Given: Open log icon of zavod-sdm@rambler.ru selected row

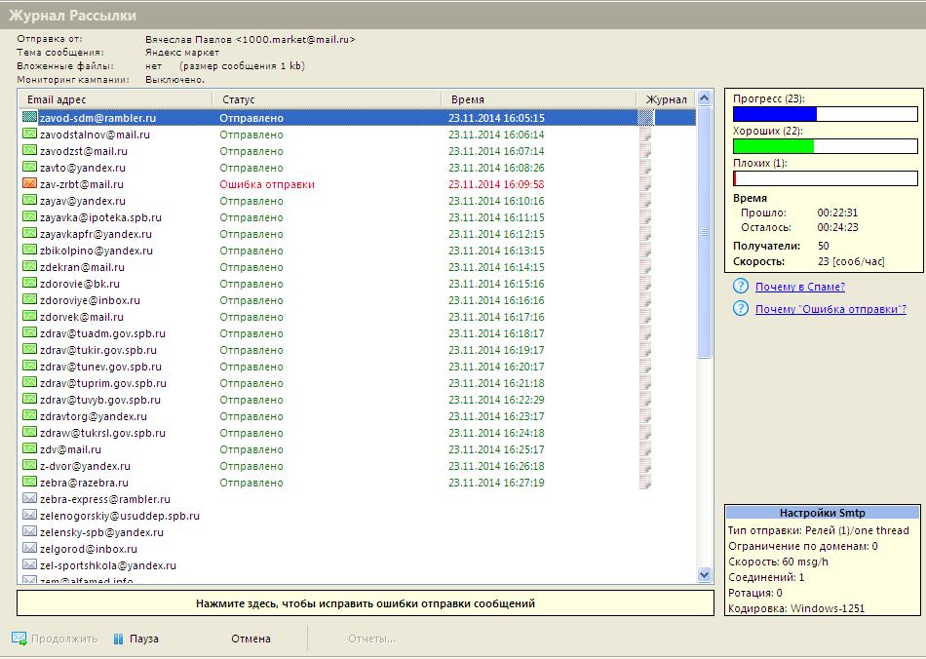Looking at the screenshot, I should (645, 118).
